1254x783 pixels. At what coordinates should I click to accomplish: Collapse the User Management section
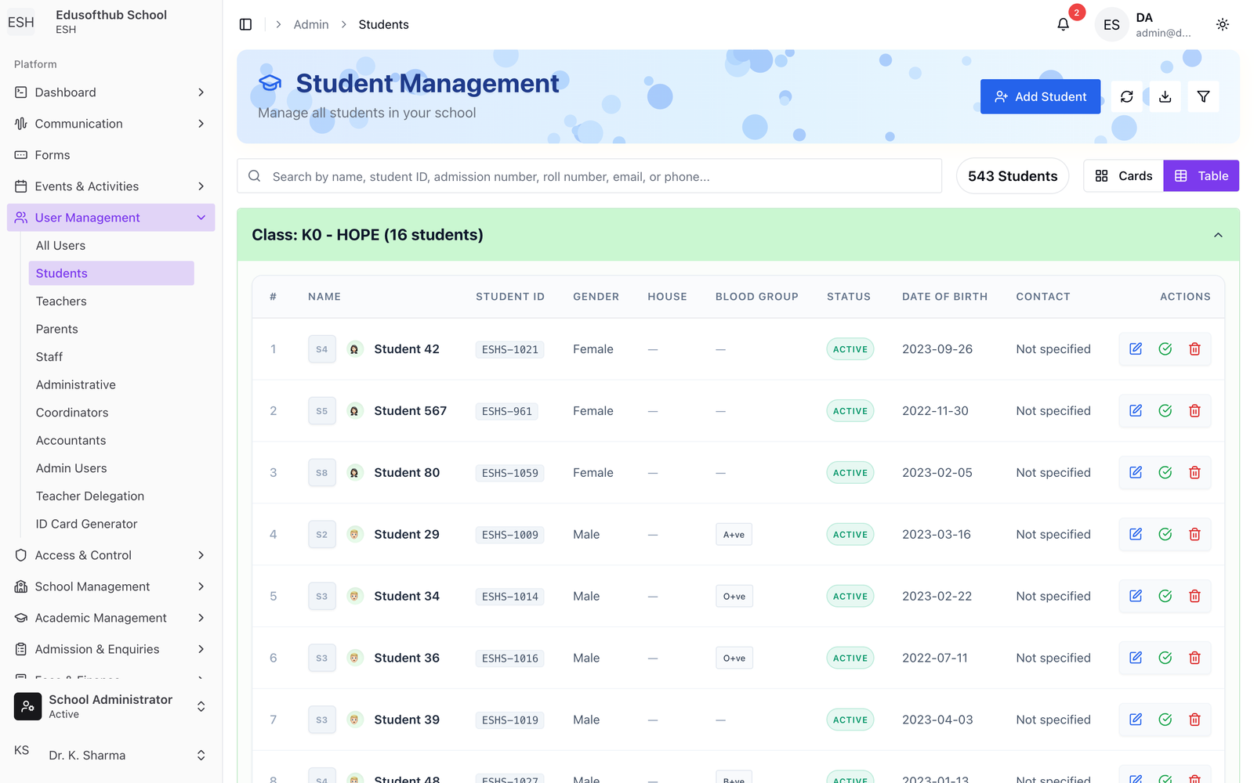click(x=110, y=218)
